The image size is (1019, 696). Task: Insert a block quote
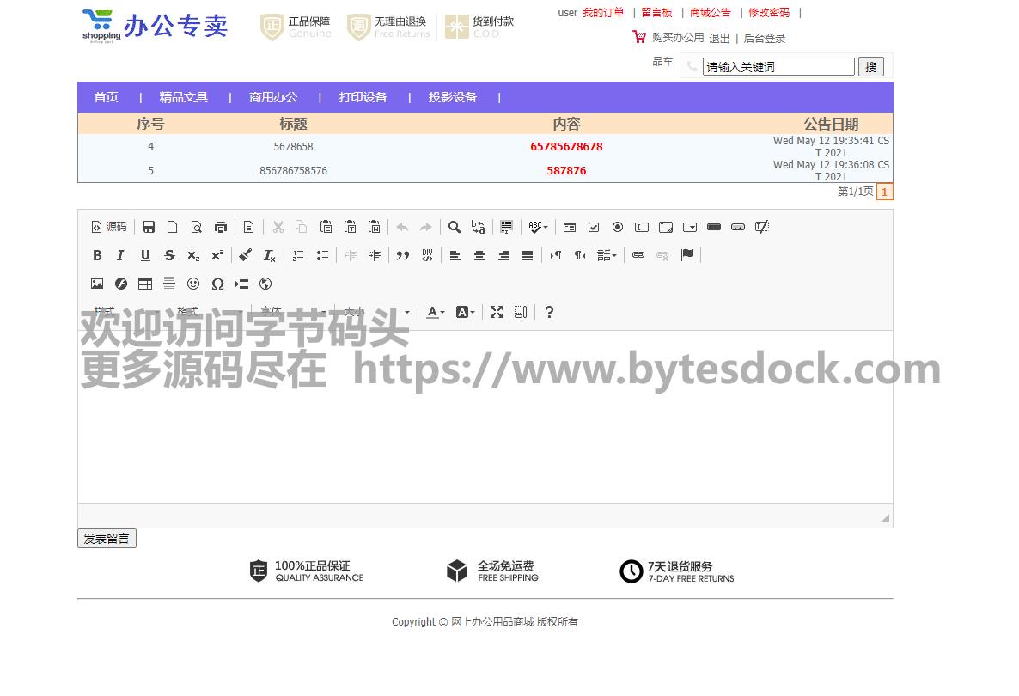coord(402,255)
